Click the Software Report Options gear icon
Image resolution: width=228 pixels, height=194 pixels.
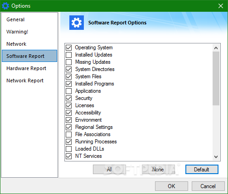pyautogui.click(x=77, y=23)
